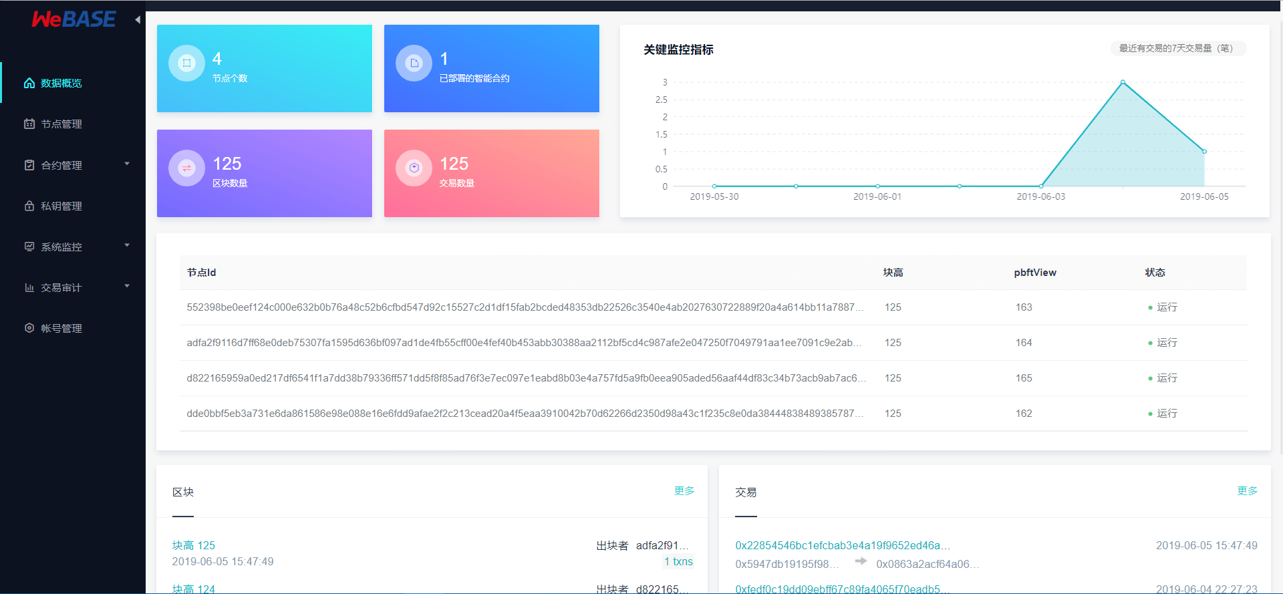1283x594 pixels.
Task: Click the deployed contracts card icon
Action: point(414,63)
